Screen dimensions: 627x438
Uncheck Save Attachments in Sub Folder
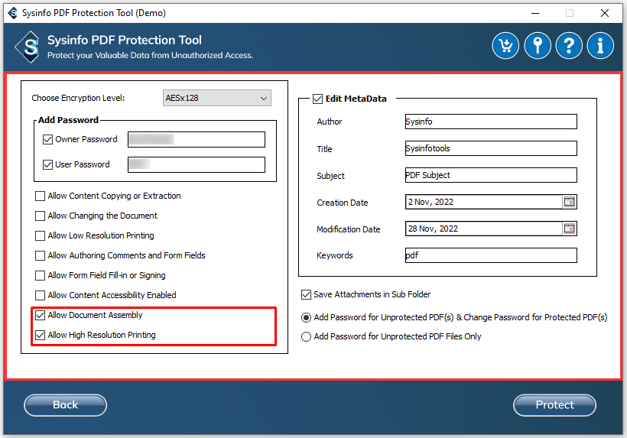306,294
